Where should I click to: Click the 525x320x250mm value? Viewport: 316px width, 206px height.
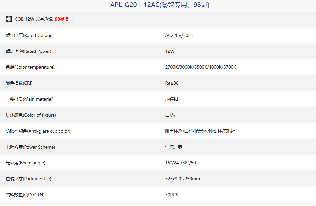(183, 178)
